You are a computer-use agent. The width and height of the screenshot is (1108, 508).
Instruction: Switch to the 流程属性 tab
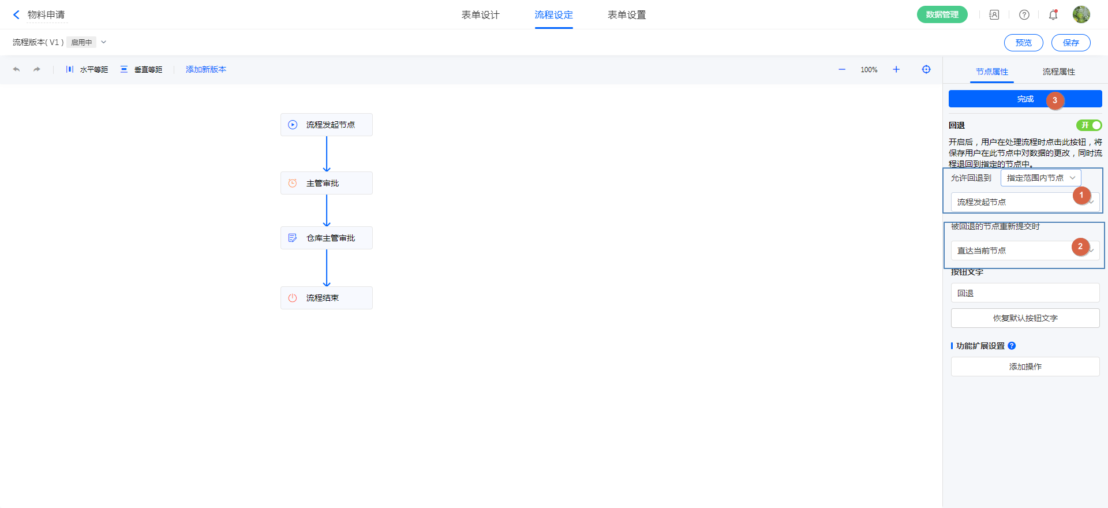point(1058,72)
